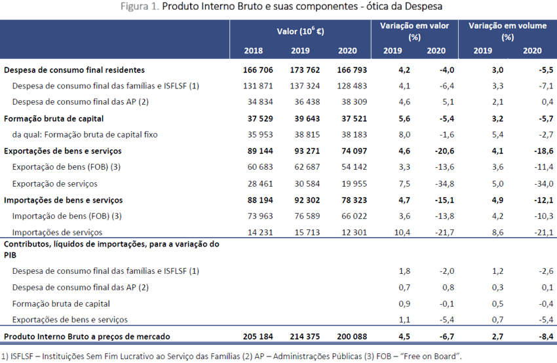Select the label "Importações de serviços"
557x363 pixels.
(57, 233)
